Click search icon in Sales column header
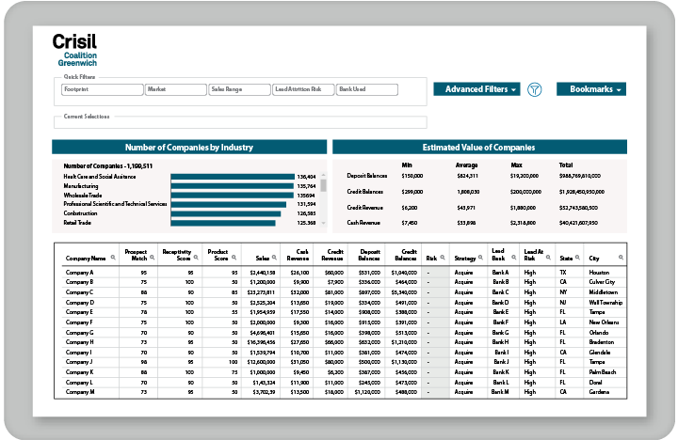678x440 pixels. [x=274, y=257]
